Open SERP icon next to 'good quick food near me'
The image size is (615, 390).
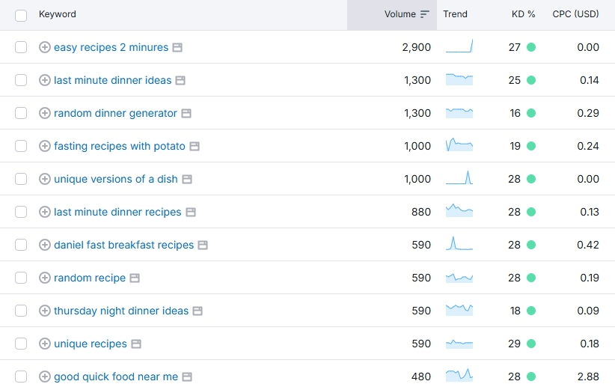coord(187,377)
